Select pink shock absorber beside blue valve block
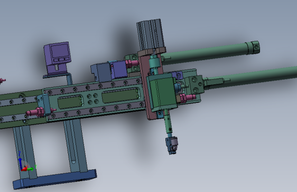297x192 pixels. [x=132, y=63]
